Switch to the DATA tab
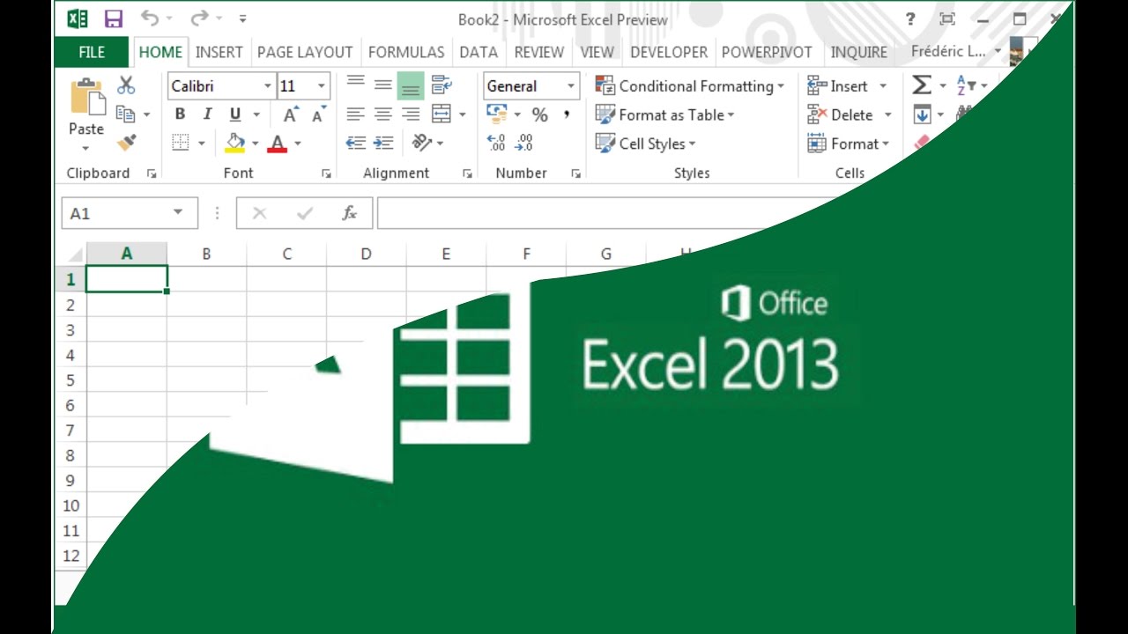Screen dimensions: 1128x634 479,52
